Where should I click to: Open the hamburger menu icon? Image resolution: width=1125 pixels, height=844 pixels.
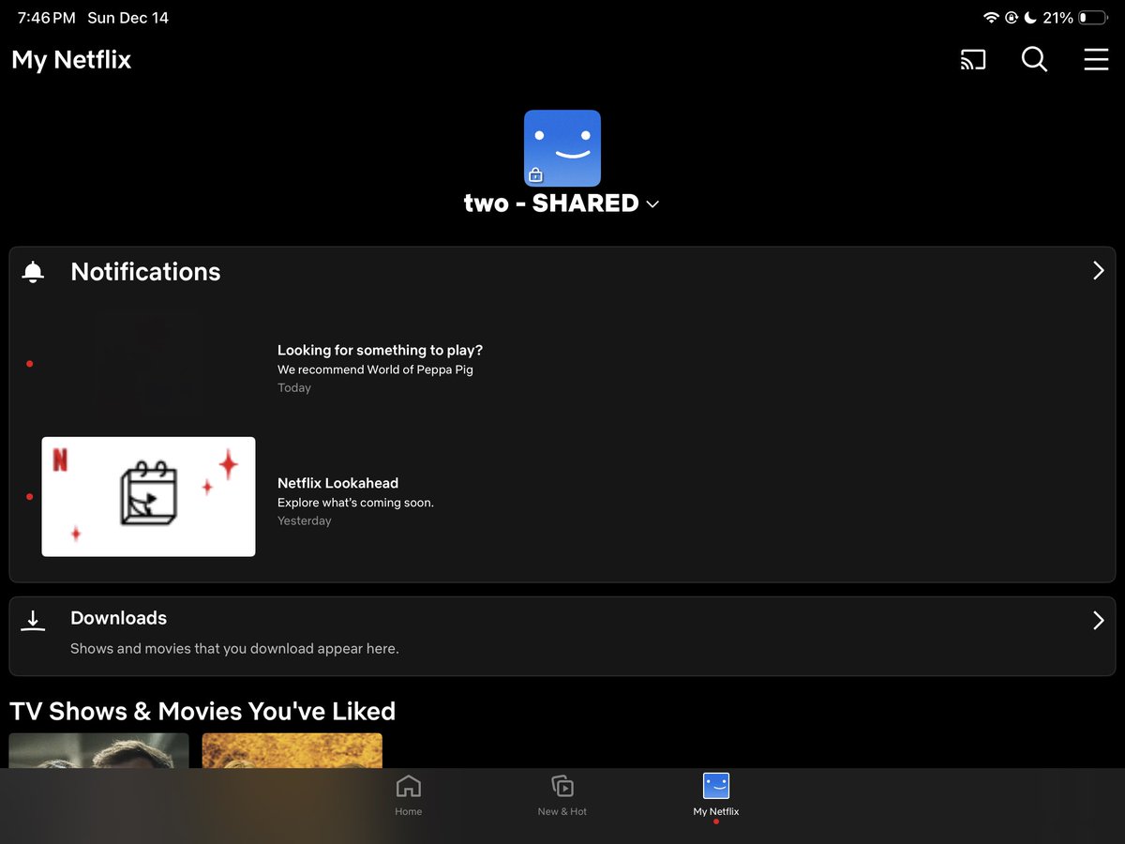(x=1096, y=60)
